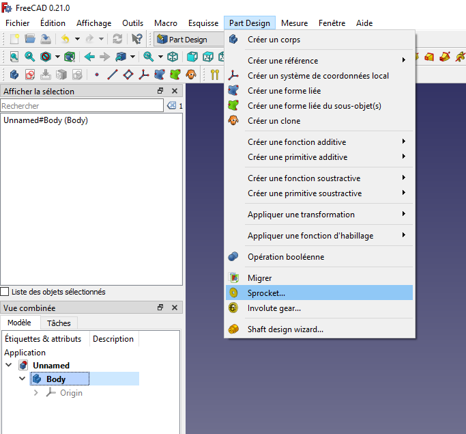Expand the Origin tree node
This screenshot has width=466, height=434.
click(x=36, y=392)
